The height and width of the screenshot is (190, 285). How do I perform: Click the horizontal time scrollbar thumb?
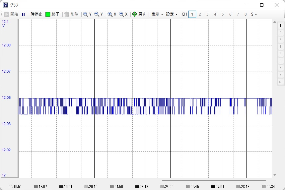(214, 181)
